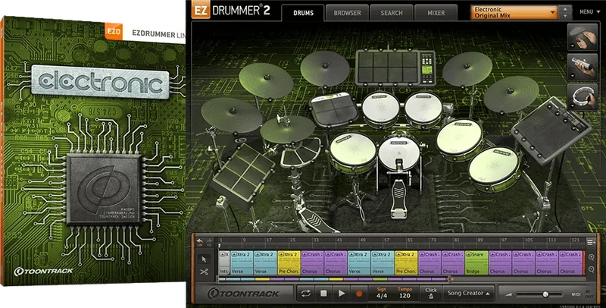Click the song overview scrollbar below the blocks
Screen dimensions: 606x308
tap(335, 279)
